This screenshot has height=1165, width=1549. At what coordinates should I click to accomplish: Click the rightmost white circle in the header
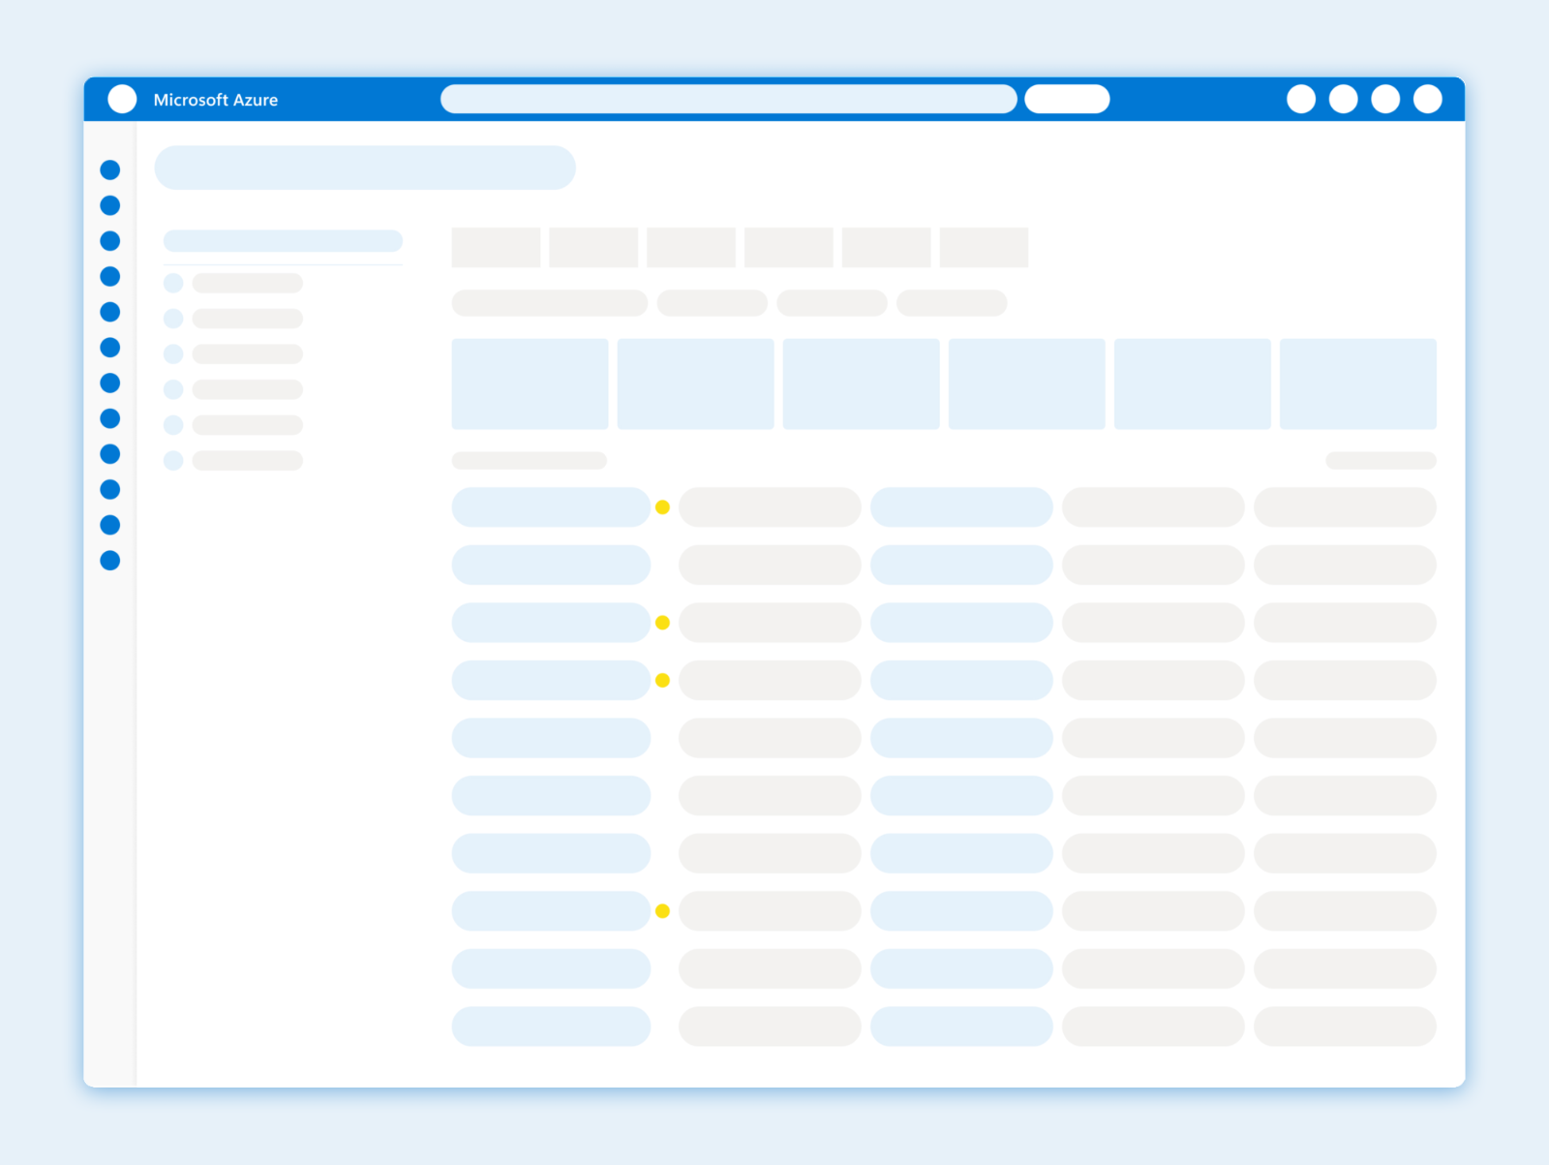click(x=1427, y=99)
